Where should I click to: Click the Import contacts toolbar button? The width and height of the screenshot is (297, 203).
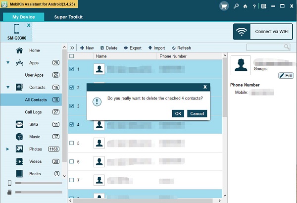coord(156,48)
